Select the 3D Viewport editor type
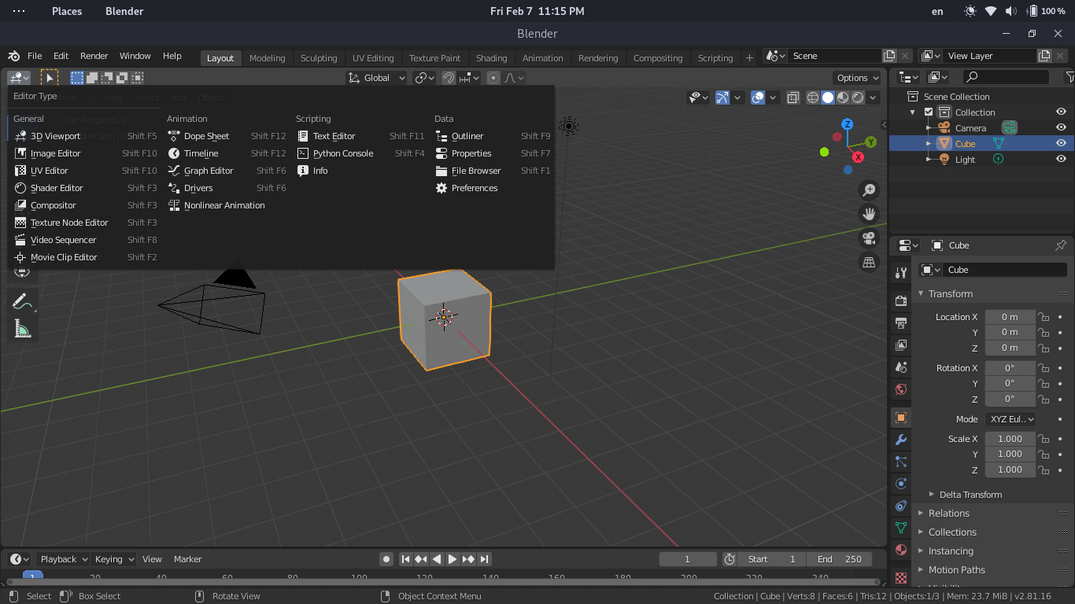1075x604 pixels. tap(85, 136)
